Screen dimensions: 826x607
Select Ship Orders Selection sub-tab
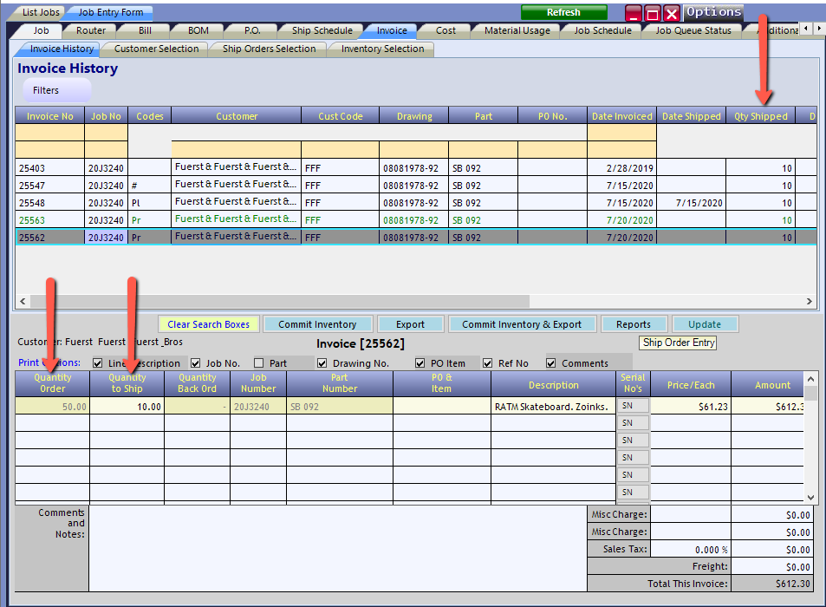coord(269,49)
